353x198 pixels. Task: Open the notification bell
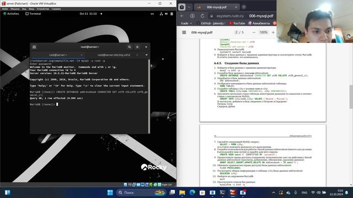click(x=347, y=193)
